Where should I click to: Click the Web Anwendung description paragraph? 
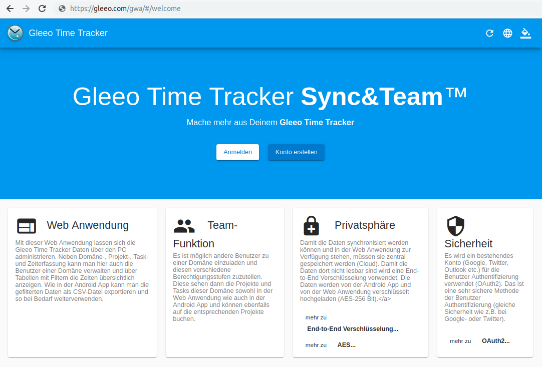click(x=82, y=270)
